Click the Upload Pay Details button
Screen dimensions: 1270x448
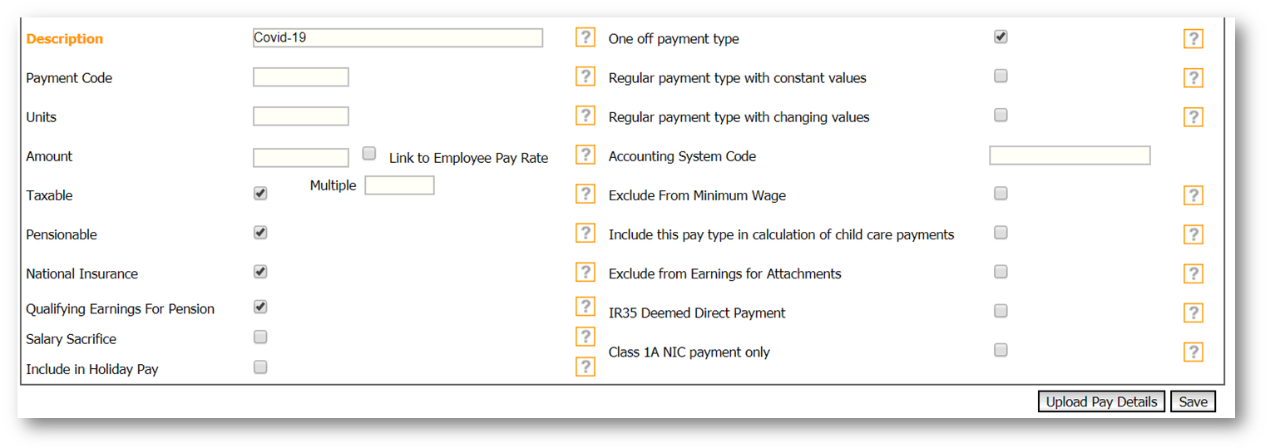tap(1101, 402)
